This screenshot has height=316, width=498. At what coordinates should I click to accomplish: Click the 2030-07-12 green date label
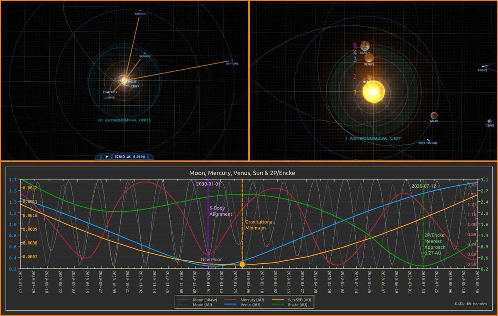point(424,186)
